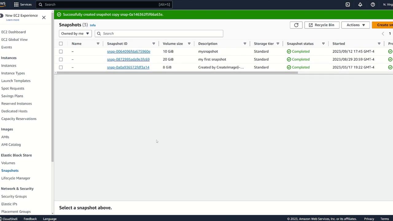Sort by Volume size column arrow

[189, 44]
